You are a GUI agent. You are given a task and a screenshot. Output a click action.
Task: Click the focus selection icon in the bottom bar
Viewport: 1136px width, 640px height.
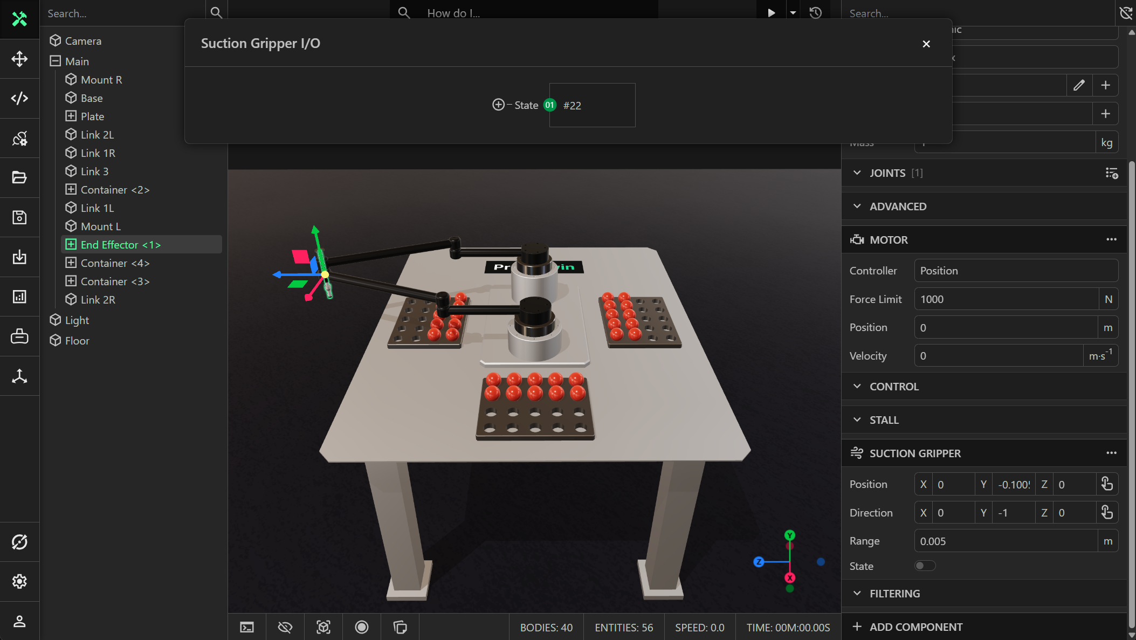pyautogui.click(x=323, y=627)
